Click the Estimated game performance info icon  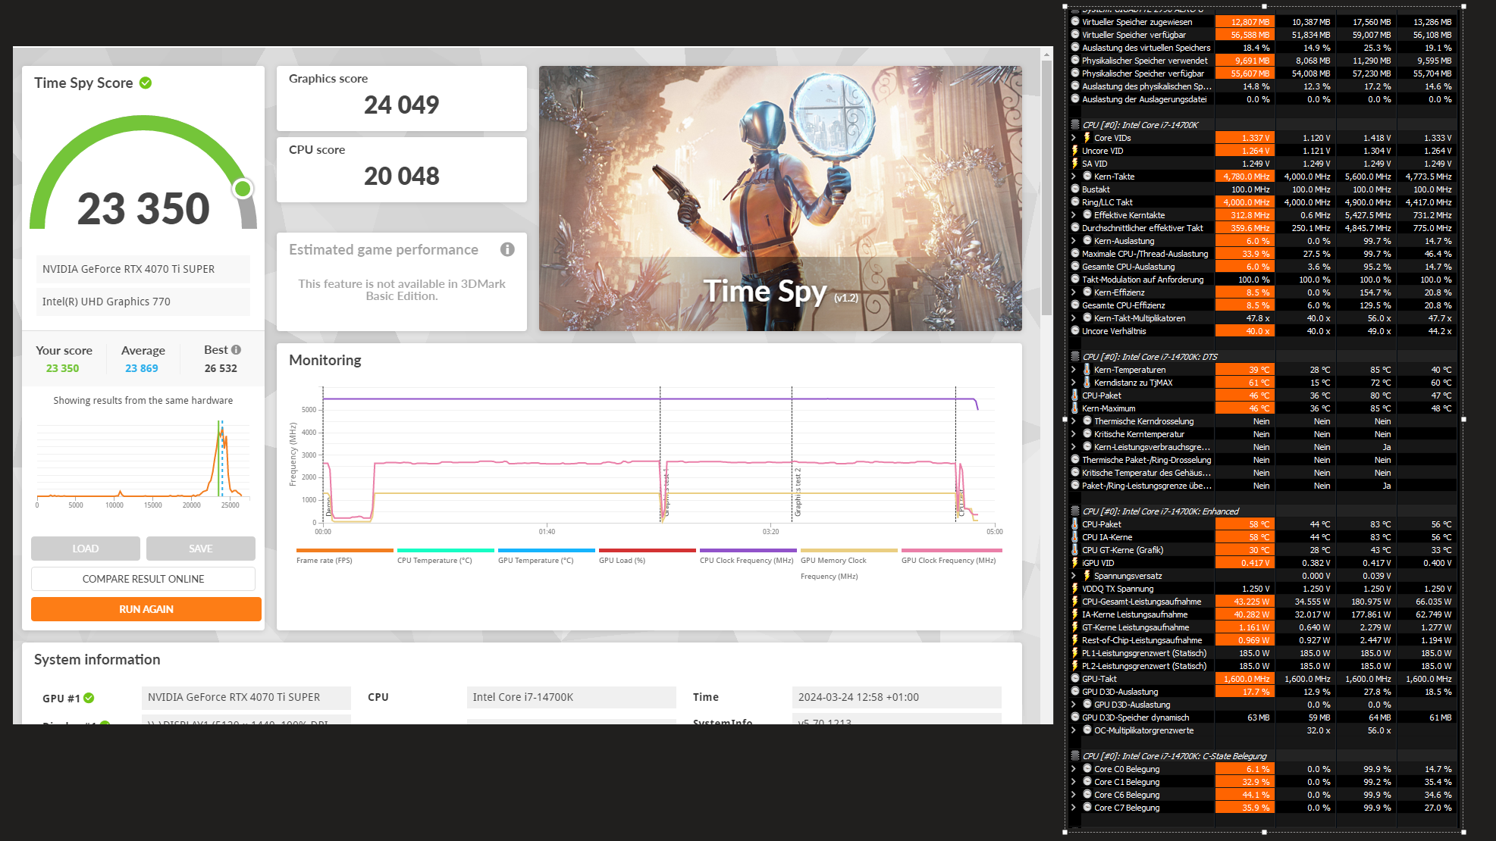click(x=507, y=249)
